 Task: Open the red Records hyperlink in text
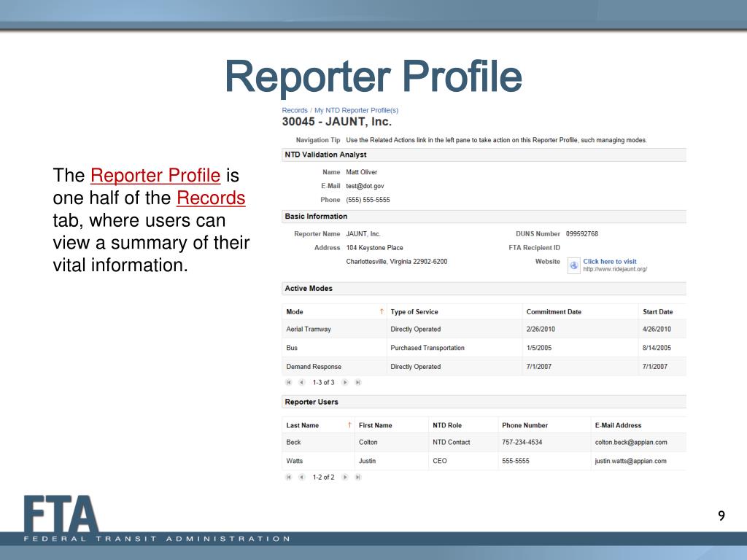pos(211,198)
